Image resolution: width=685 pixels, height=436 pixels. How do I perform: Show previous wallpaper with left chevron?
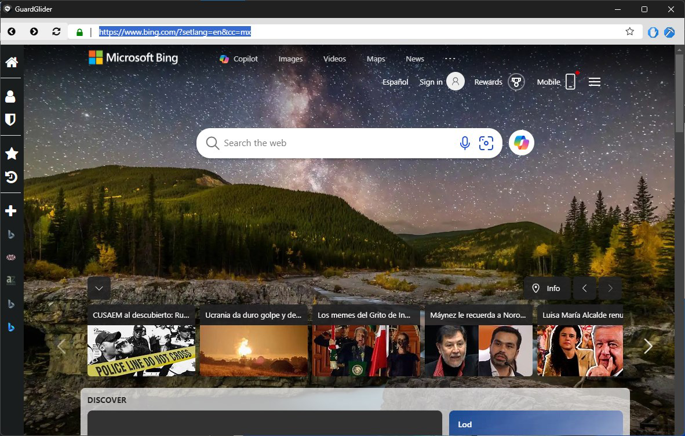(x=585, y=288)
